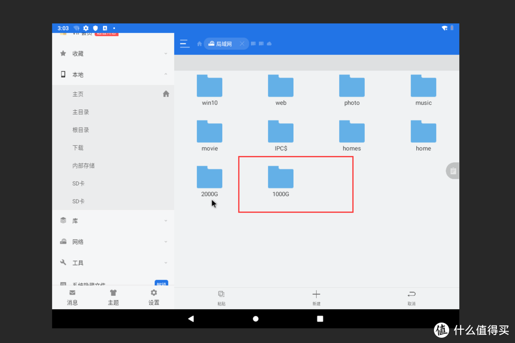The width and height of the screenshot is (515, 343).
Task: Open the IPC$ share folder
Action: (x=281, y=136)
